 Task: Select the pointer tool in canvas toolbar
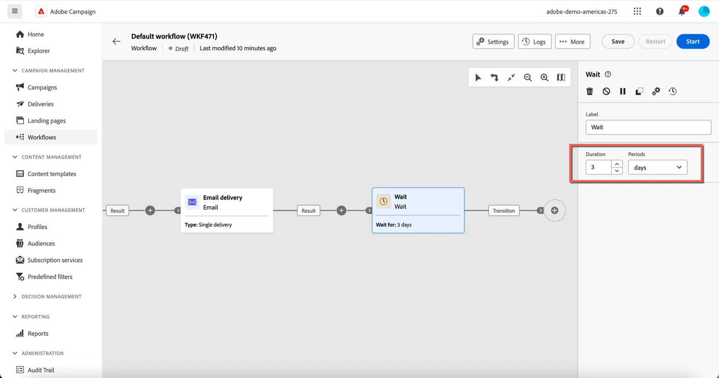(x=478, y=77)
